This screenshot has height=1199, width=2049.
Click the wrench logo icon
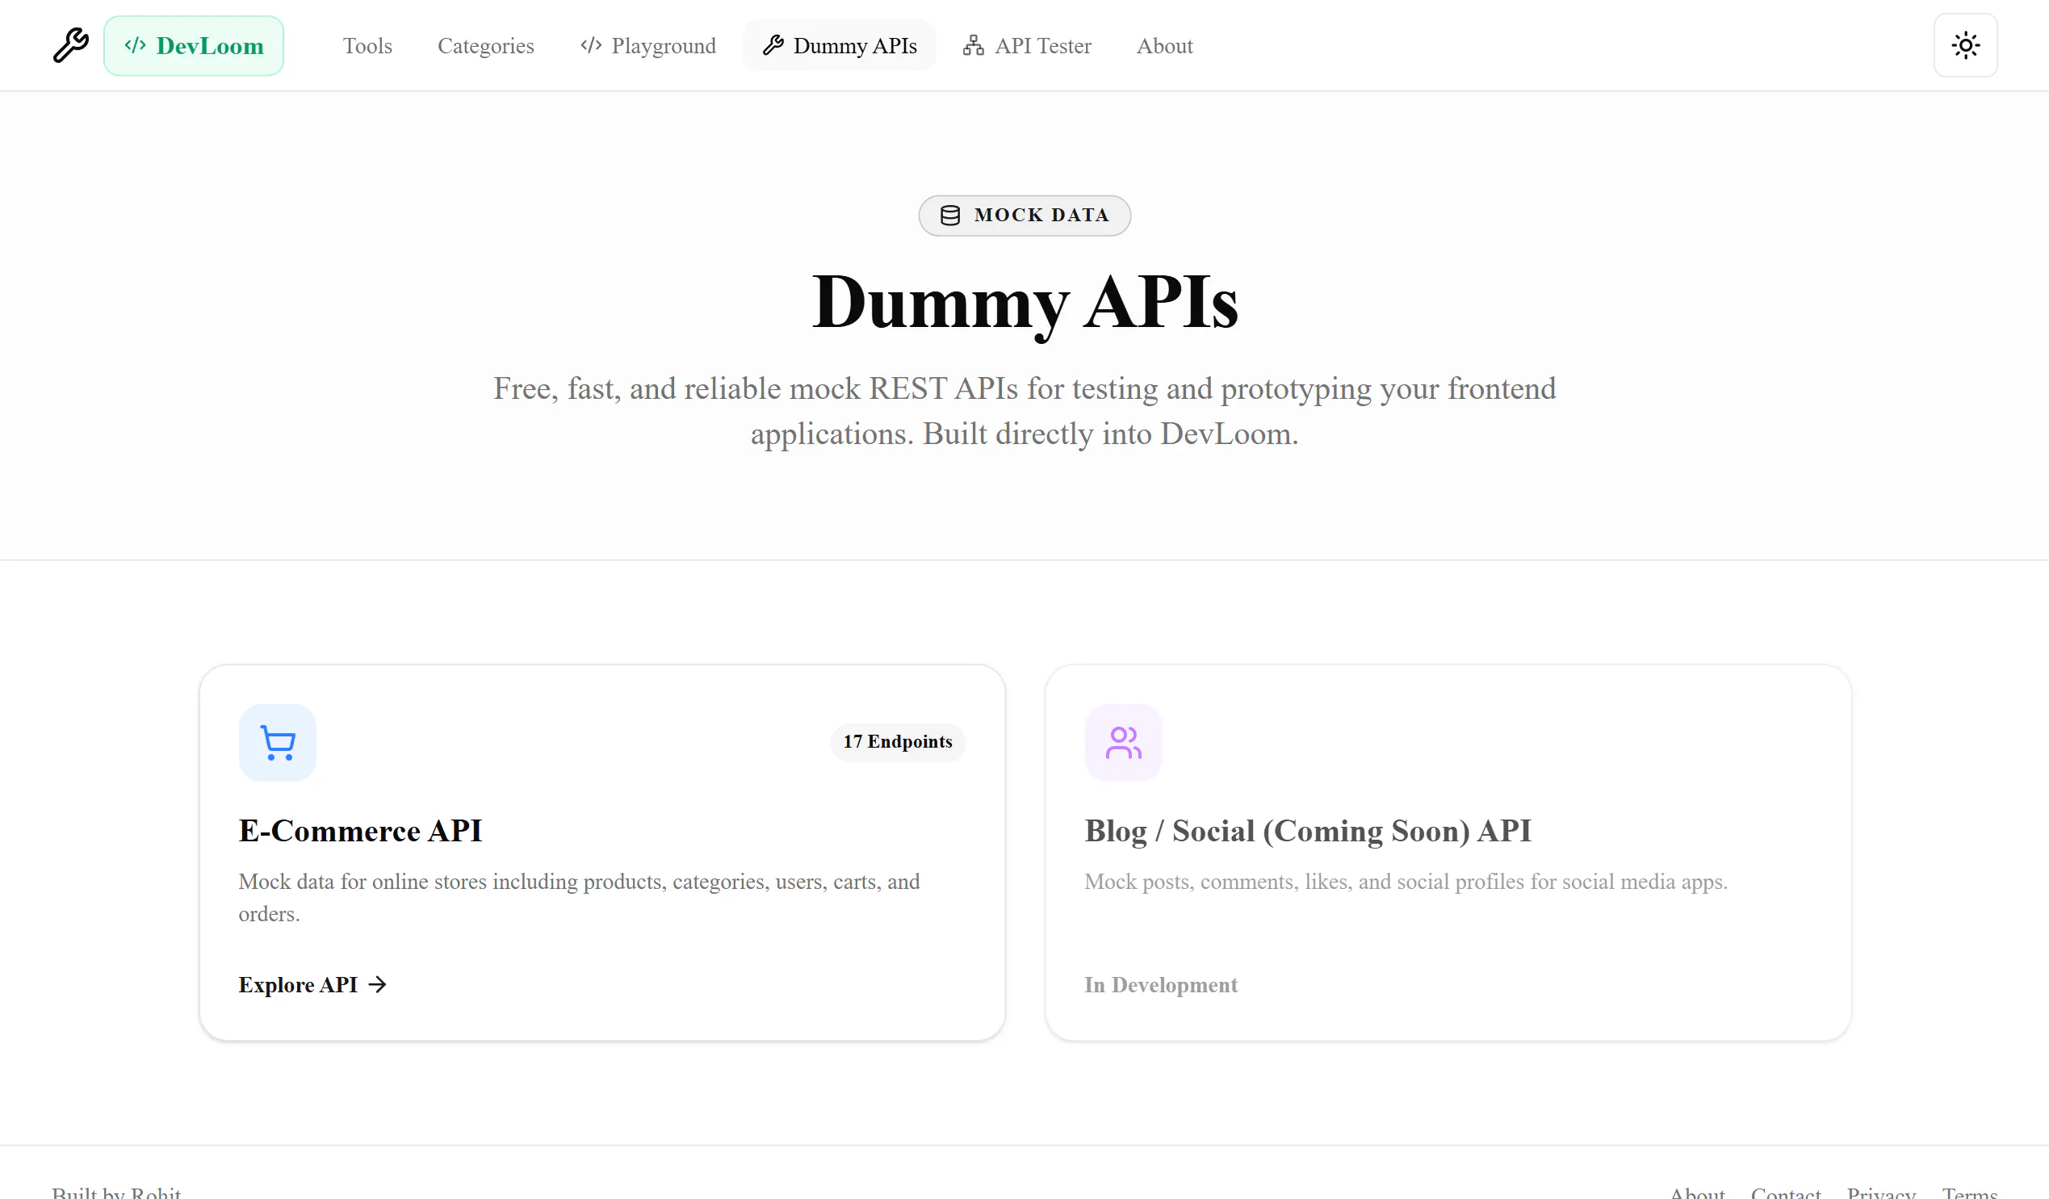click(x=71, y=45)
